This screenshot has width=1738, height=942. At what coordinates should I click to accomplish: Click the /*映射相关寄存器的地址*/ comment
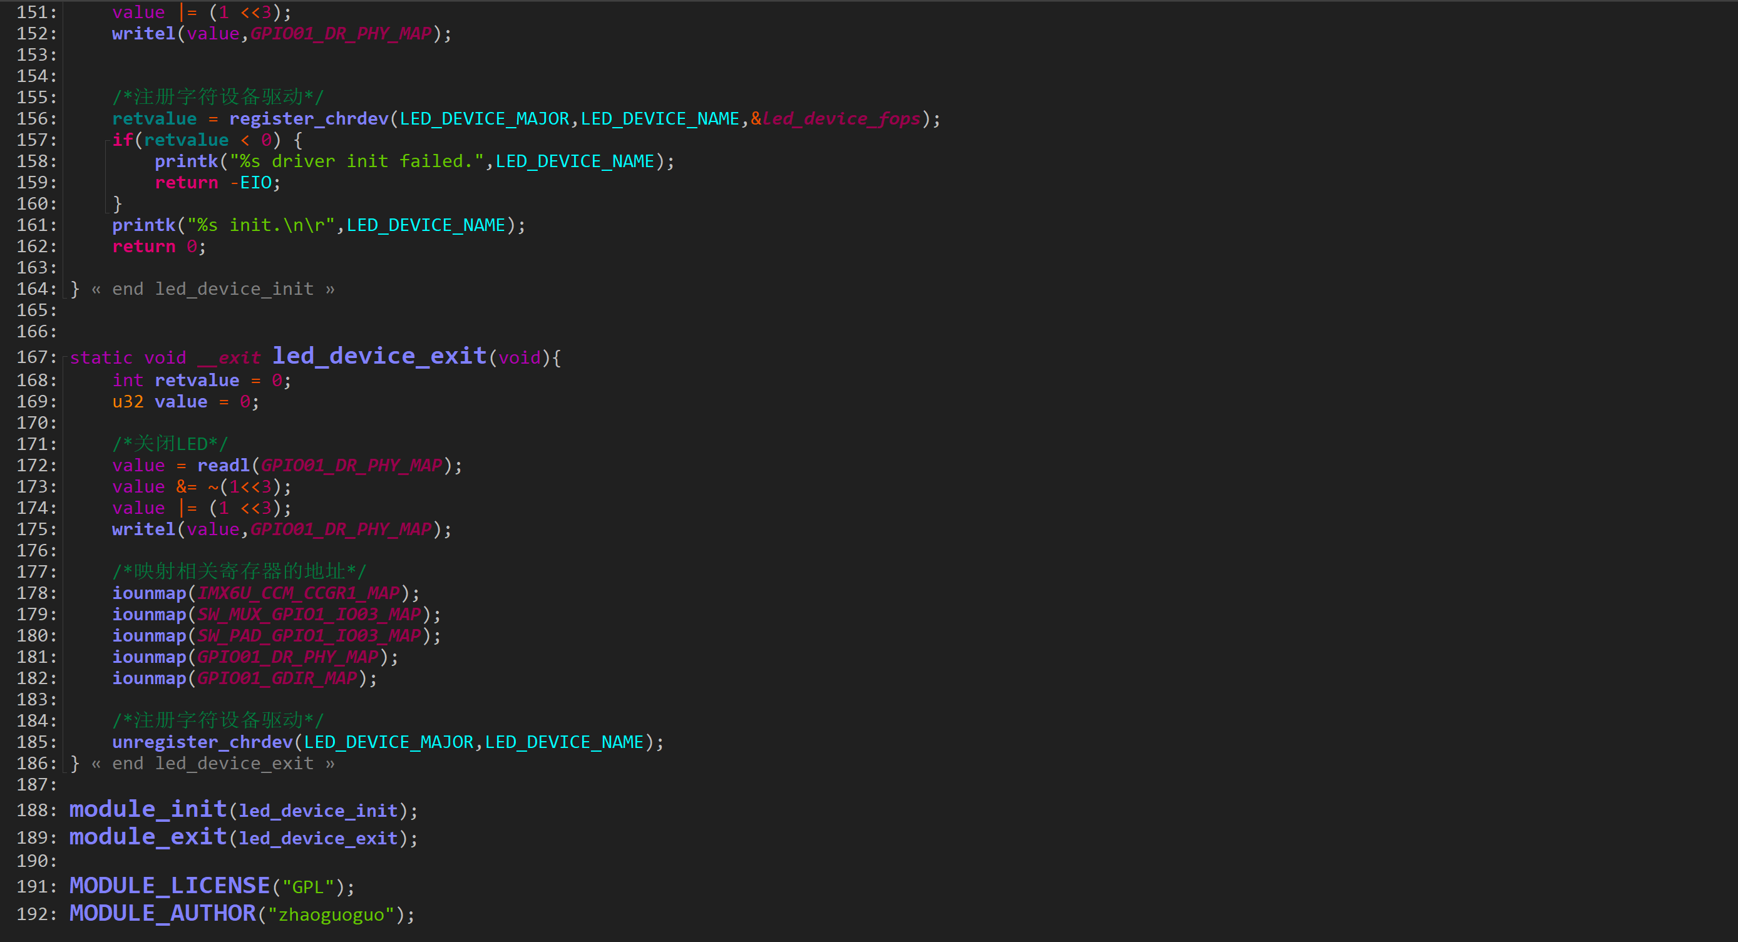239,571
